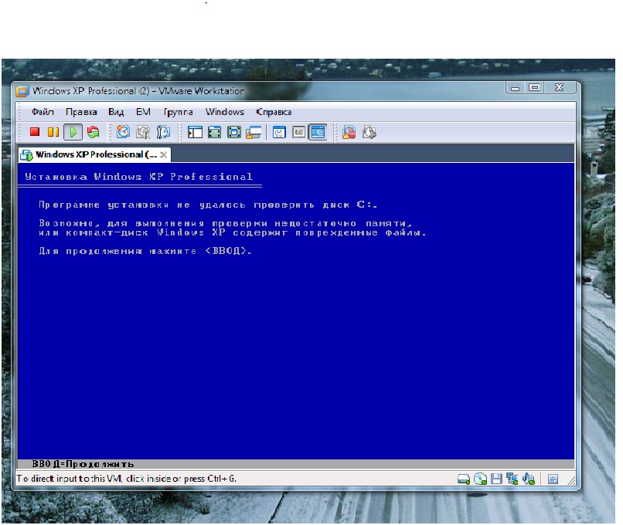Click the red Power Off button
This screenshot has width=623, height=525.
click(x=34, y=132)
